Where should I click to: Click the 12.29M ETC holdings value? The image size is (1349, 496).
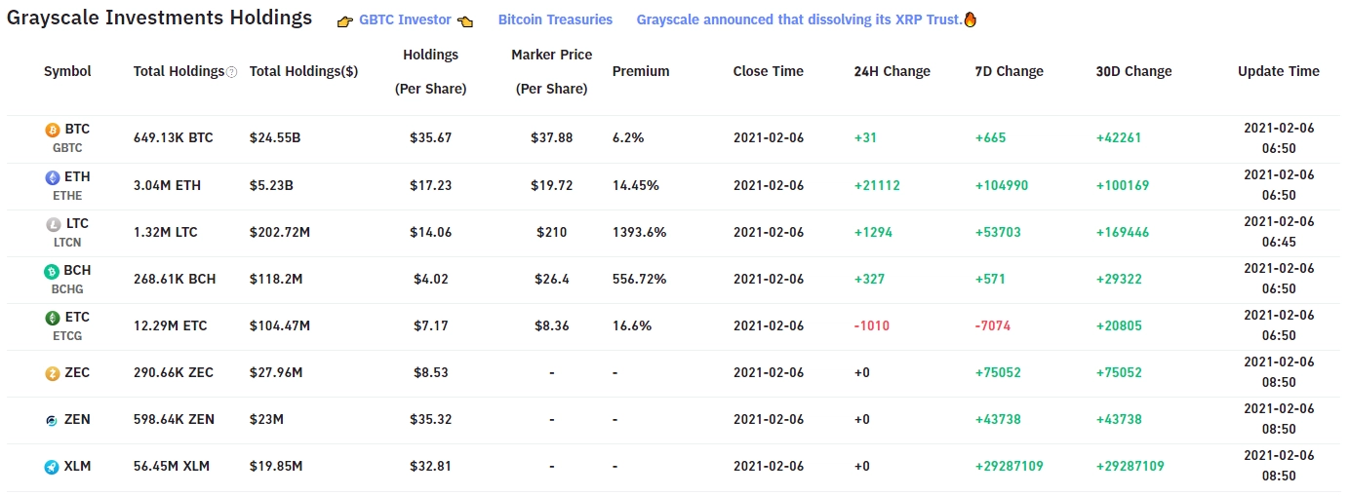[x=171, y=325]
